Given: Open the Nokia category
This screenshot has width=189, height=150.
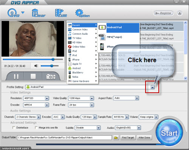Looking at the screenshot, I should tap(82, 77).
